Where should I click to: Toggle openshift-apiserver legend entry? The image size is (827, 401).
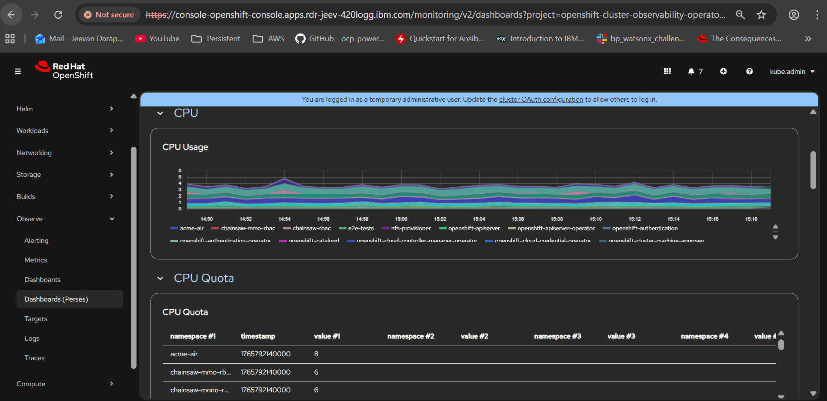tap(474, 229)
